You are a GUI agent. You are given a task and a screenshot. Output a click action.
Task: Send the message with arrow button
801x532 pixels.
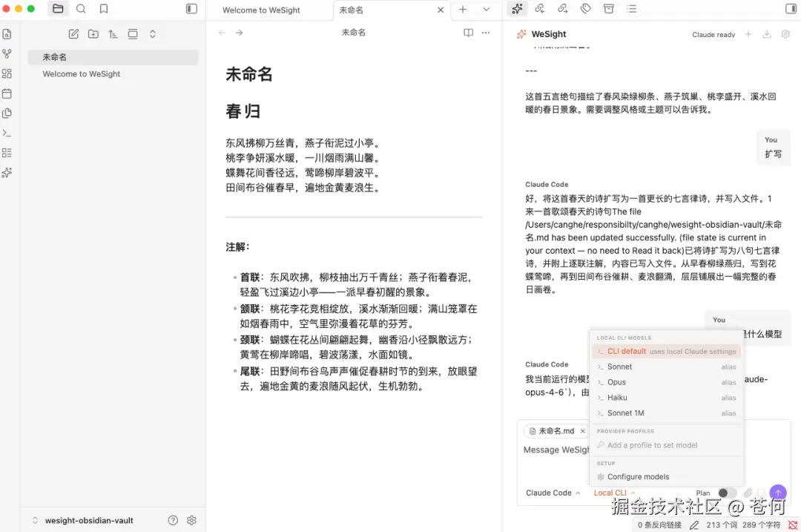[777, 493]
